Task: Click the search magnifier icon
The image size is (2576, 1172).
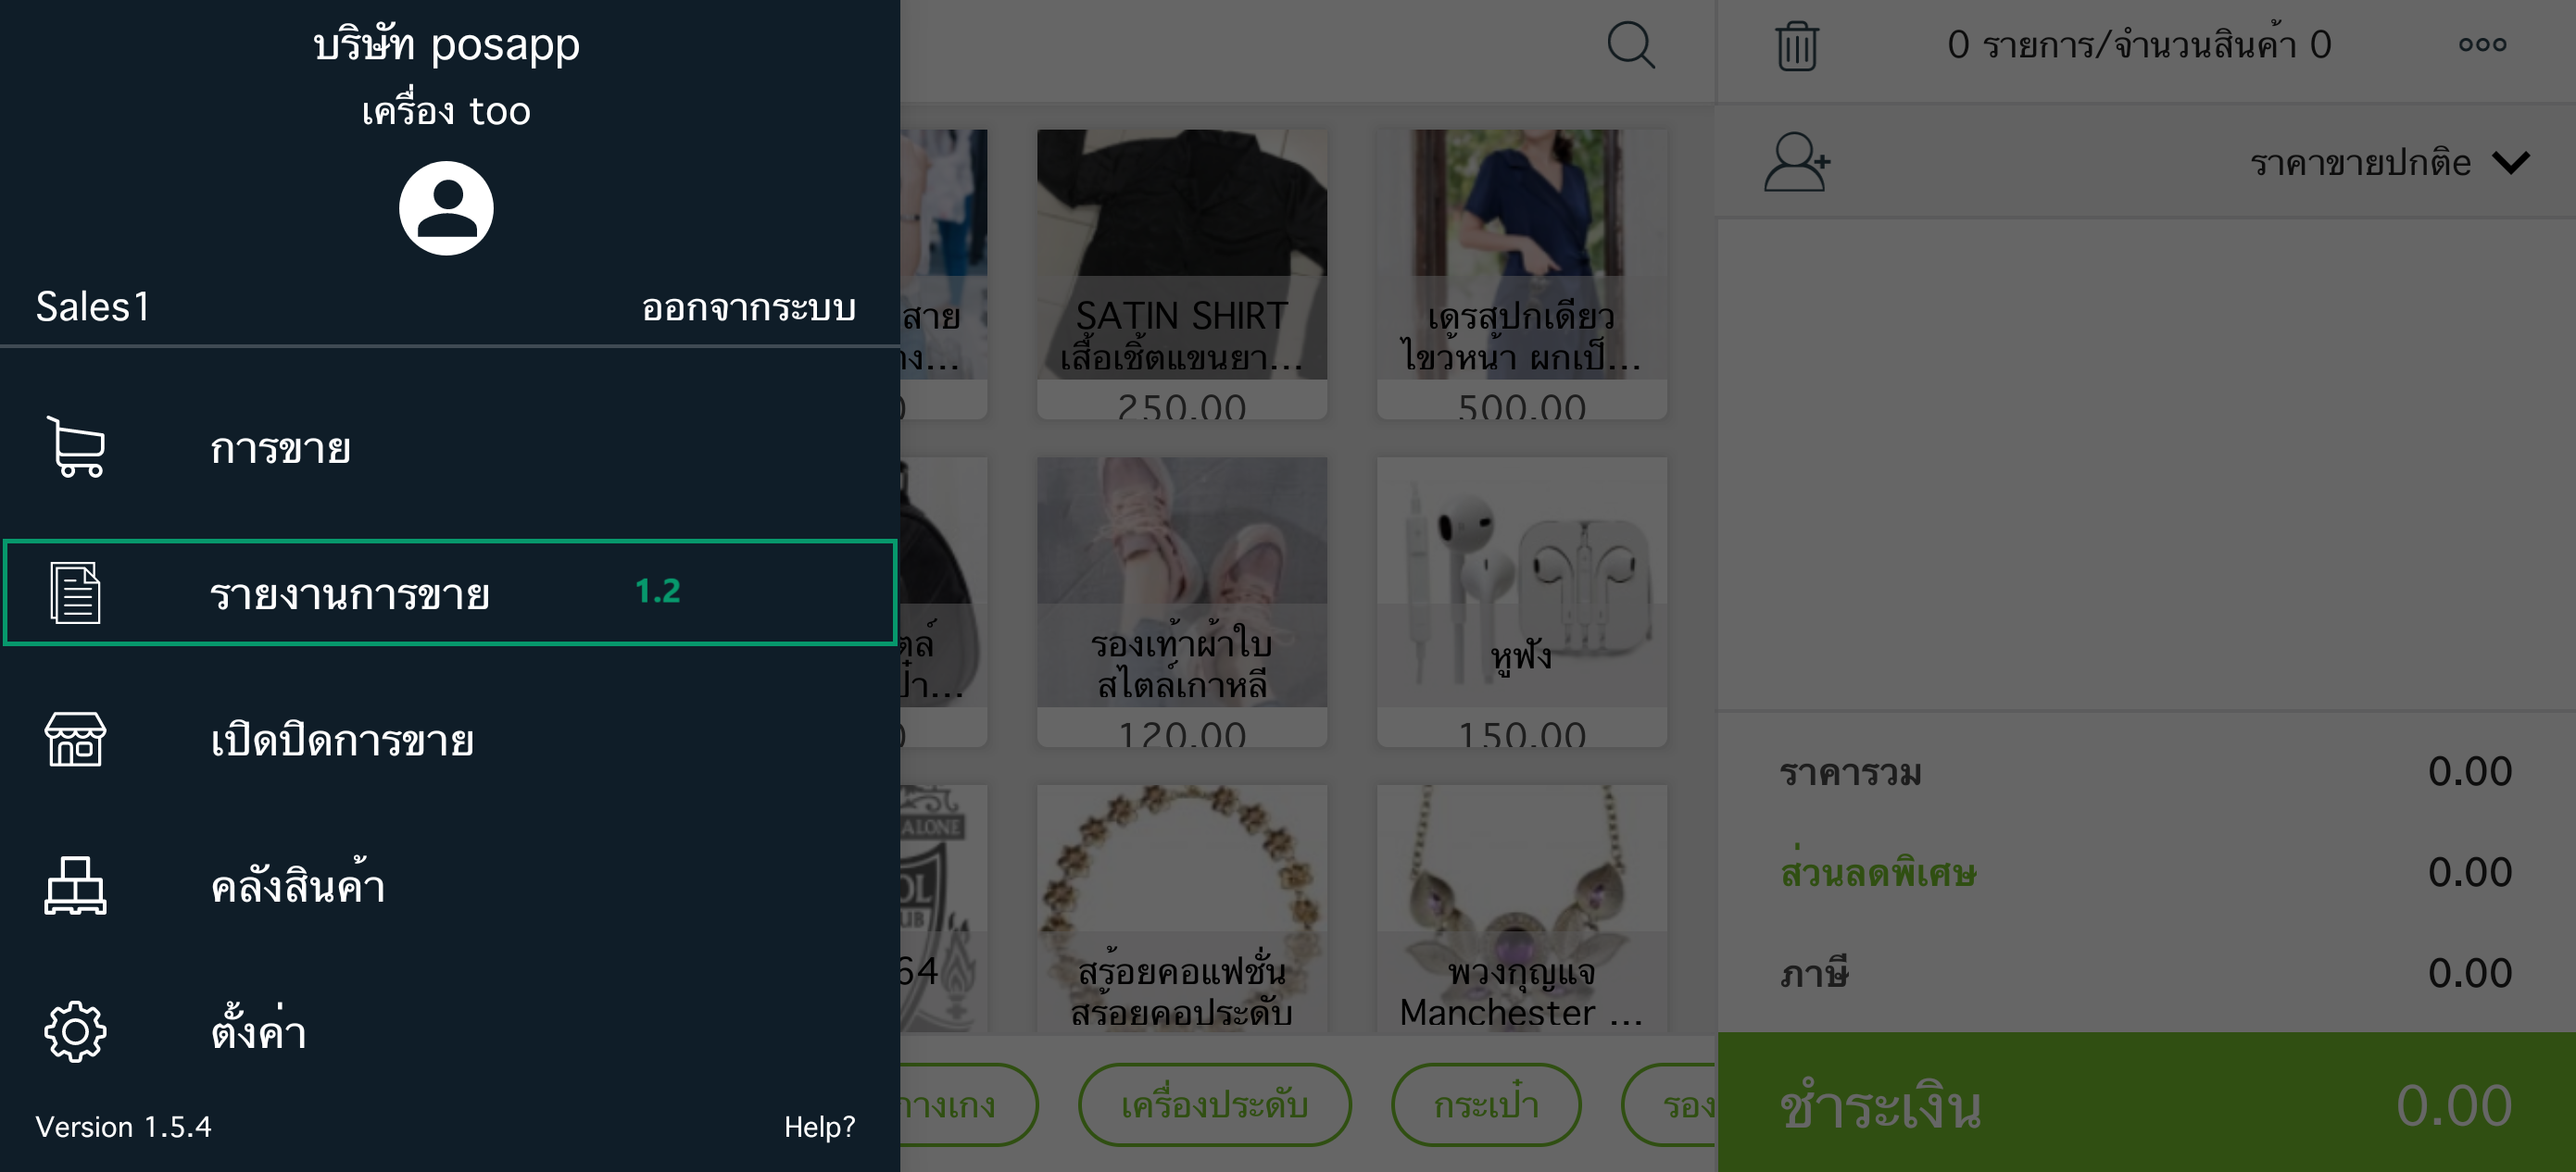Action: pos(1630,45)
